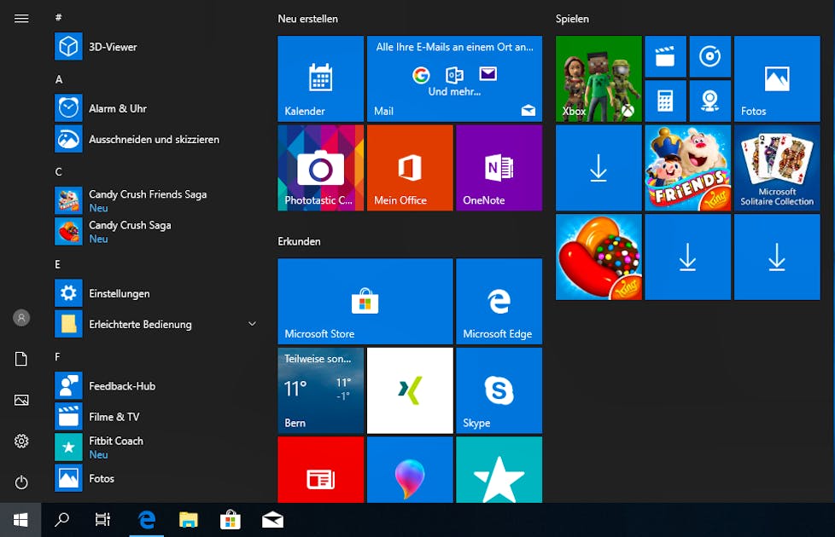This screenshot has width=835, height=537.
Task: Launch the Candy Crush Friends tile
Action: (x=687, y=168)
